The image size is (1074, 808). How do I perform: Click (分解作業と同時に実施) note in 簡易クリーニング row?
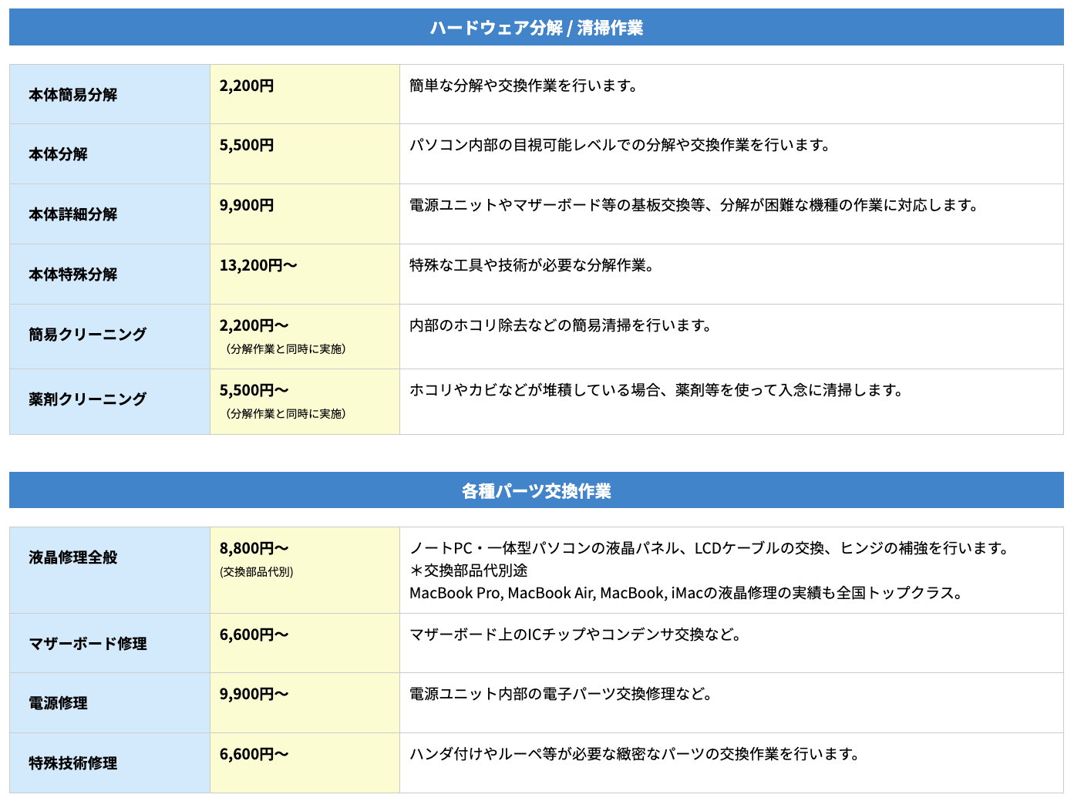[x=285, y=349]
